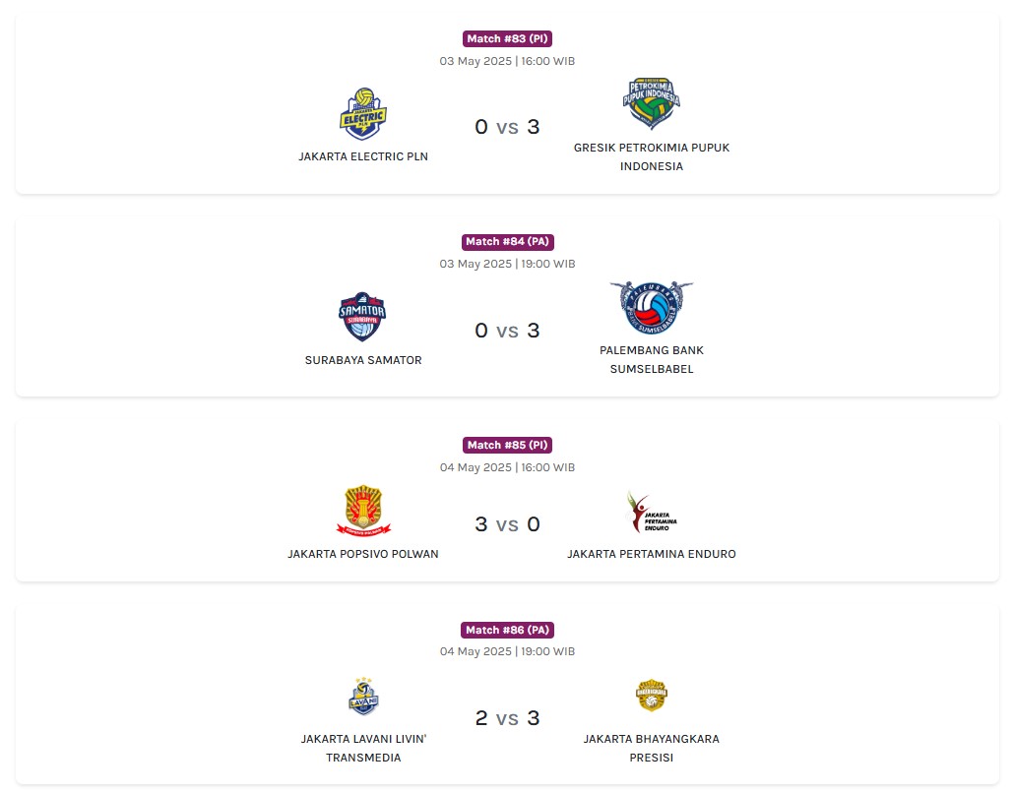Click the Match #83 (PI) badge

(507, 38)
